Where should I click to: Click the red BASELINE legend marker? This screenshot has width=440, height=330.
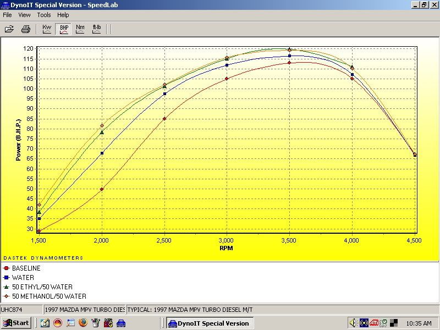pos(6,268)
